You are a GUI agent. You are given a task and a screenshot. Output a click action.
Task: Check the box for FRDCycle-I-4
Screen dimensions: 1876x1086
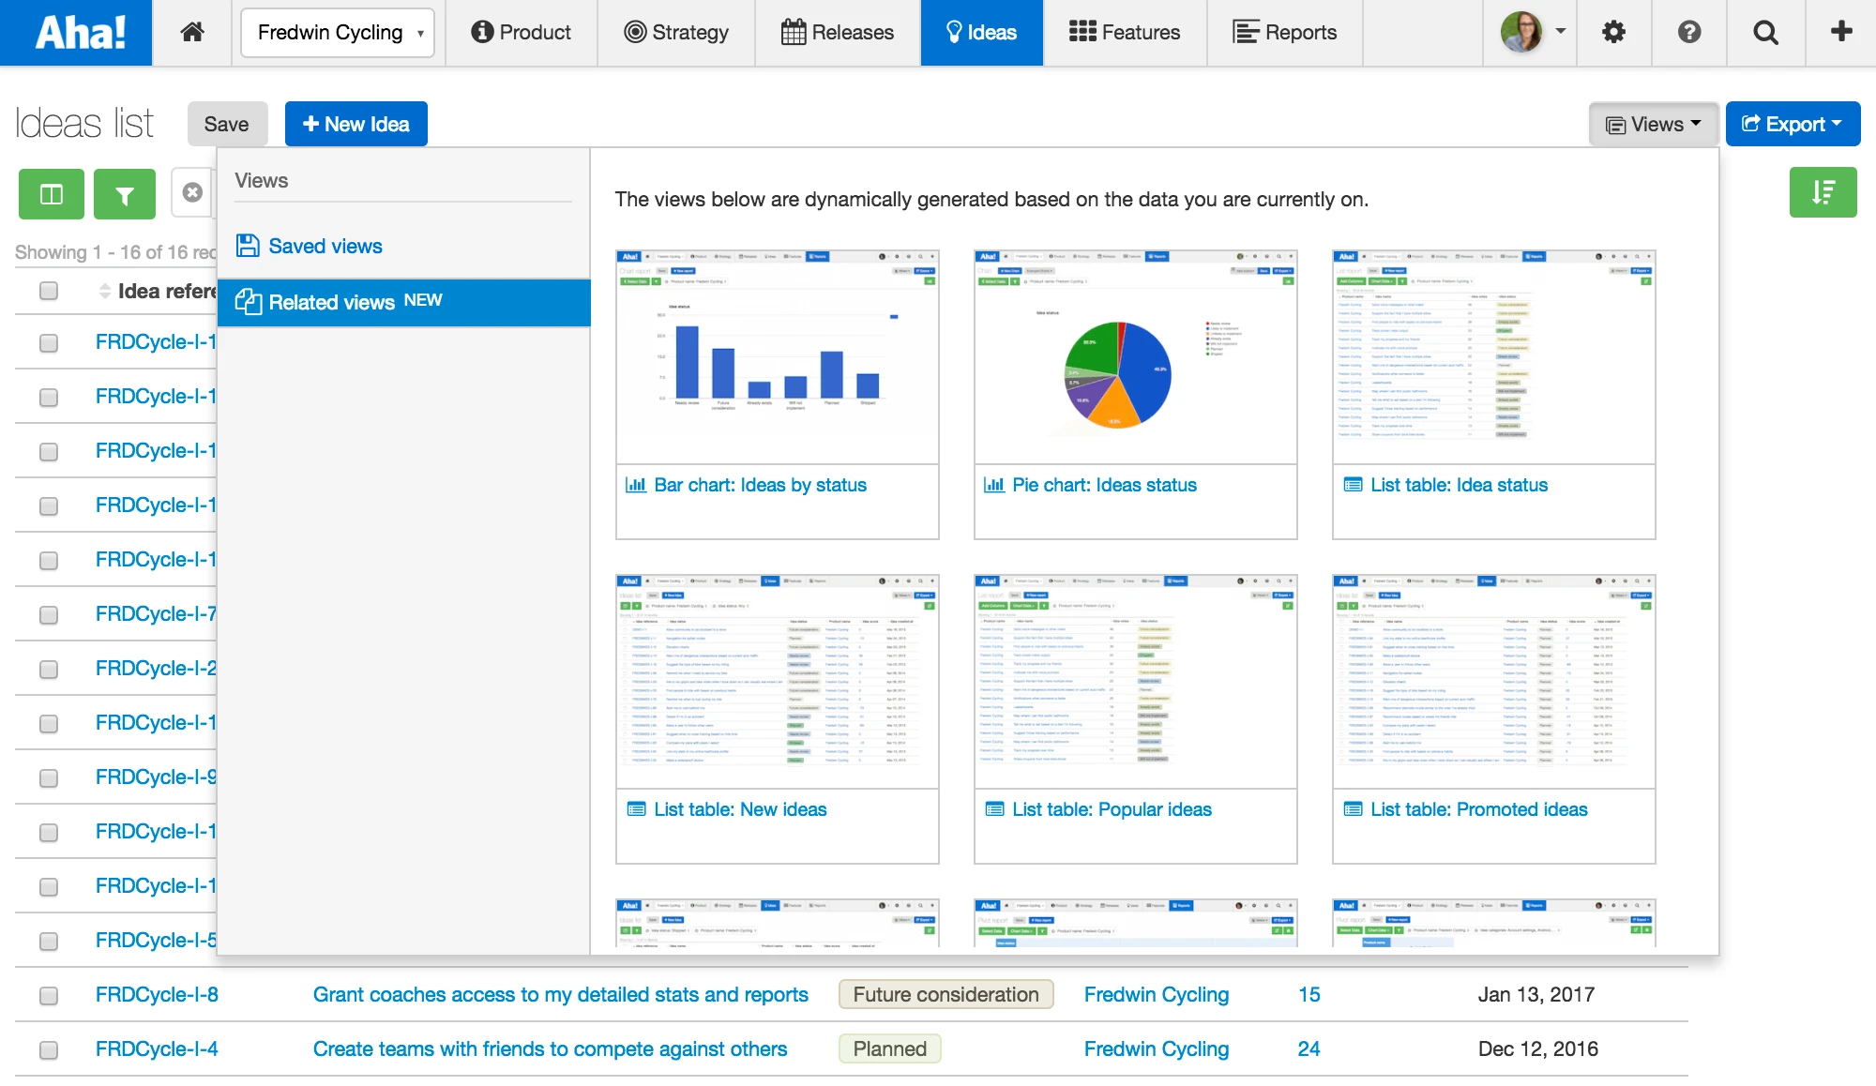49,1049
